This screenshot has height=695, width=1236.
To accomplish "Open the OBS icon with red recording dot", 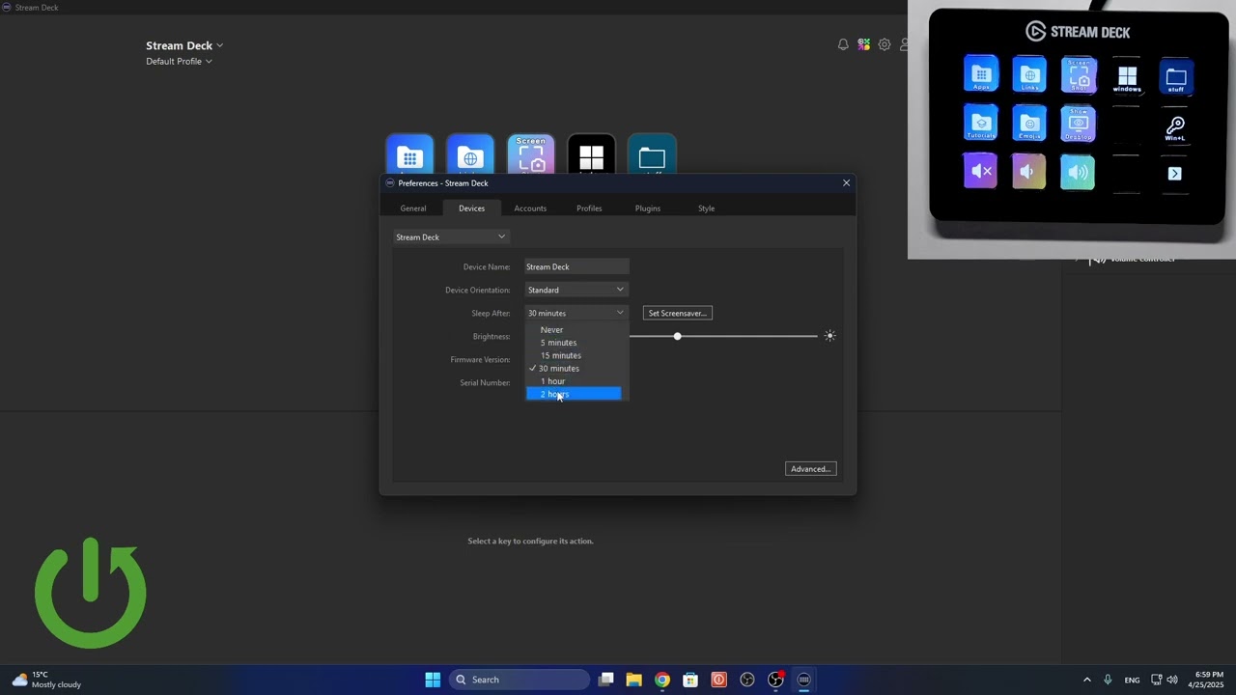I will point(775,680).
